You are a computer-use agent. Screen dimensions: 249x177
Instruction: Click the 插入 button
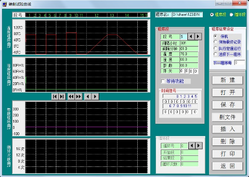[227, 129]
